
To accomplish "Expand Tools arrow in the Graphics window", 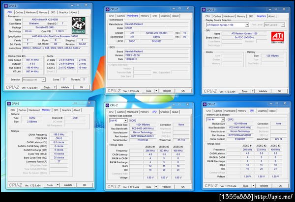I will point(253,91).
